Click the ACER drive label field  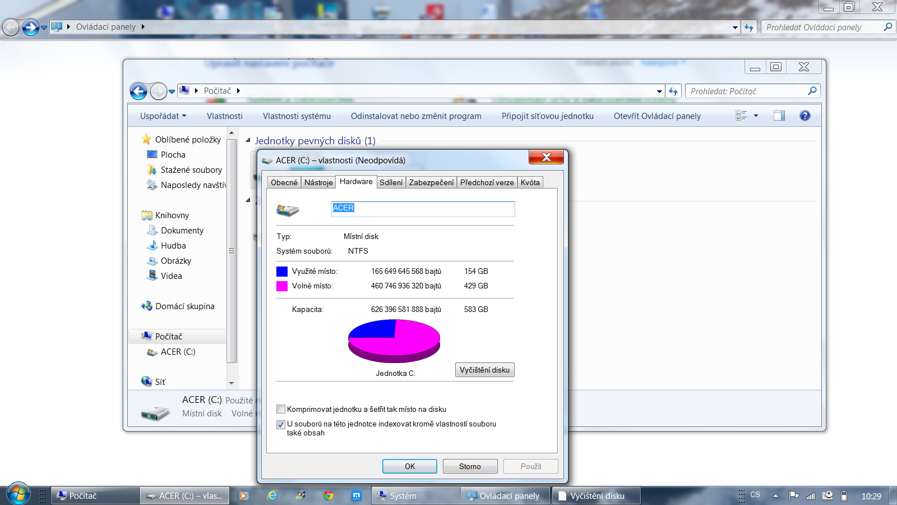pyautogui.click(x=423, y=209)
